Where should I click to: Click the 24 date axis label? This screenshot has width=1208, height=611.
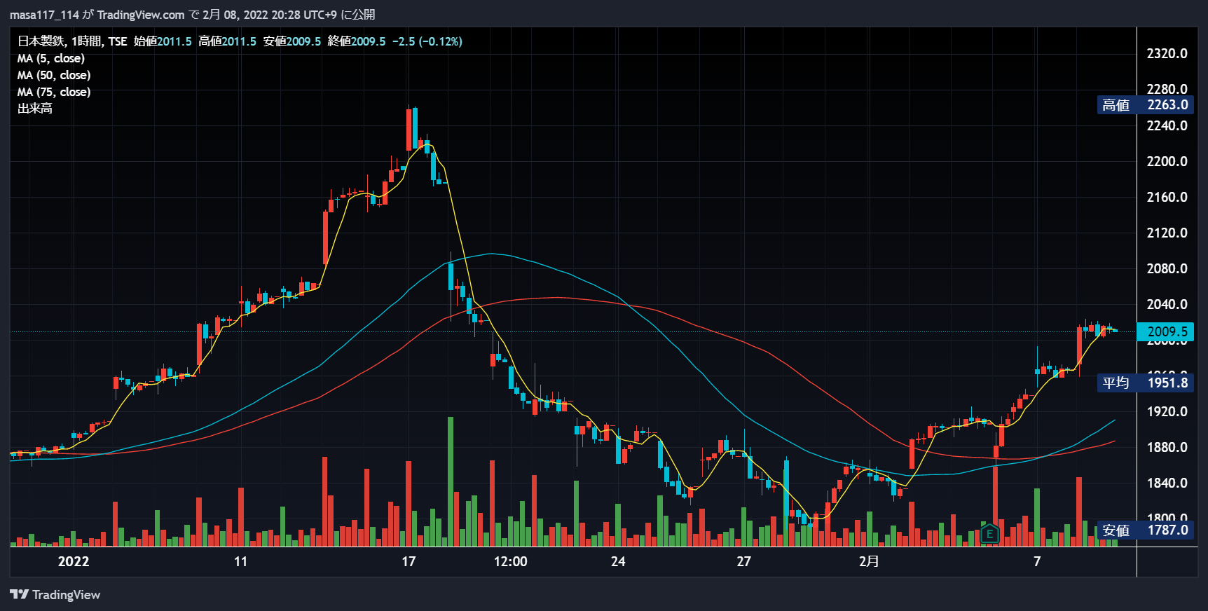618,561
